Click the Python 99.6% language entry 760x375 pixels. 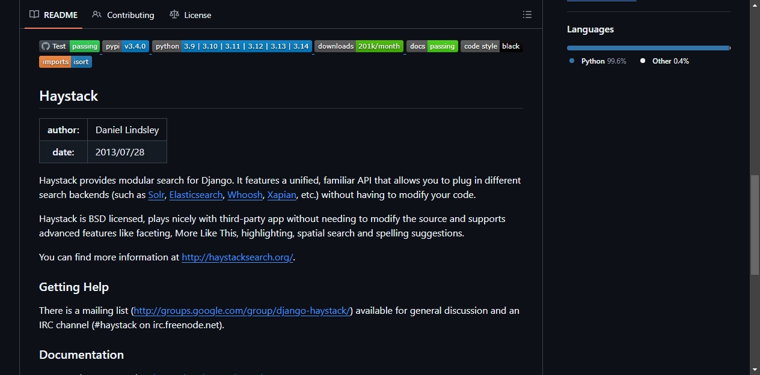[598, 61]
